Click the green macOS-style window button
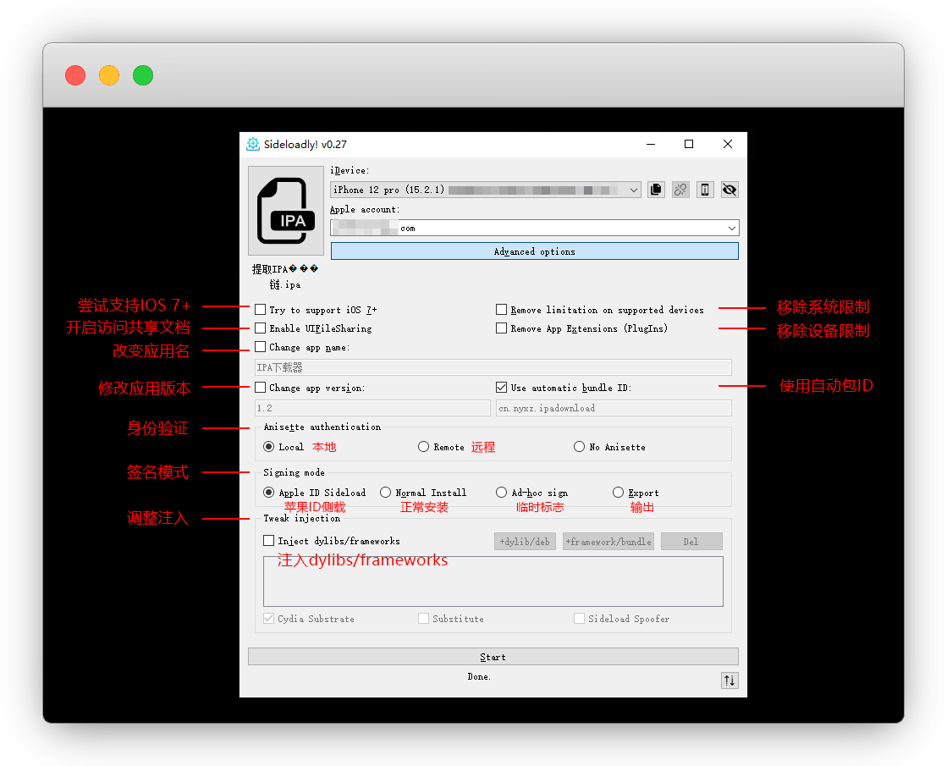Viewport: 947px width, 766px height. (143, 75)
